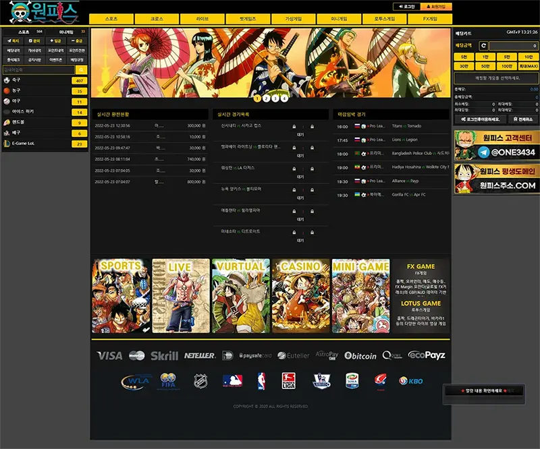This screenshot has width=540, height=449.
Task: Click the bitcoin logo
Action: coord(360,356)
